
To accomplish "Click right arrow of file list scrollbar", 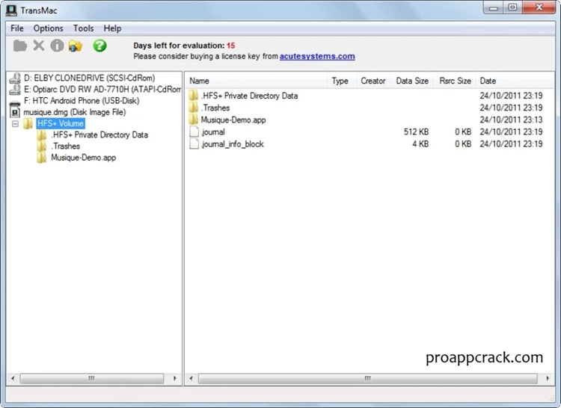I will [x=548, y=378].
